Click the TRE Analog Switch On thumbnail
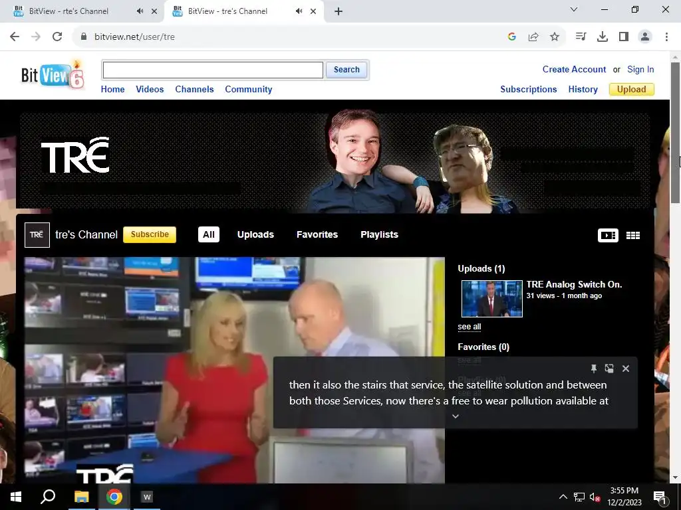The width and height of the screenshot is (681, 510). tap(491, 299)
